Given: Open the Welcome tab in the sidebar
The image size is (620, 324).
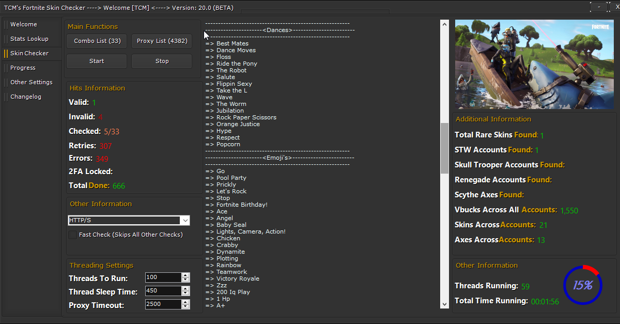Looking at the screenshot, I should tap(32, 24).
